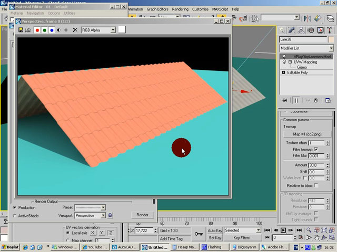Viewport: 337px width, 252px height.
Task: Expand the Editable Poly stack entry
Action: [x=284, y=72]
